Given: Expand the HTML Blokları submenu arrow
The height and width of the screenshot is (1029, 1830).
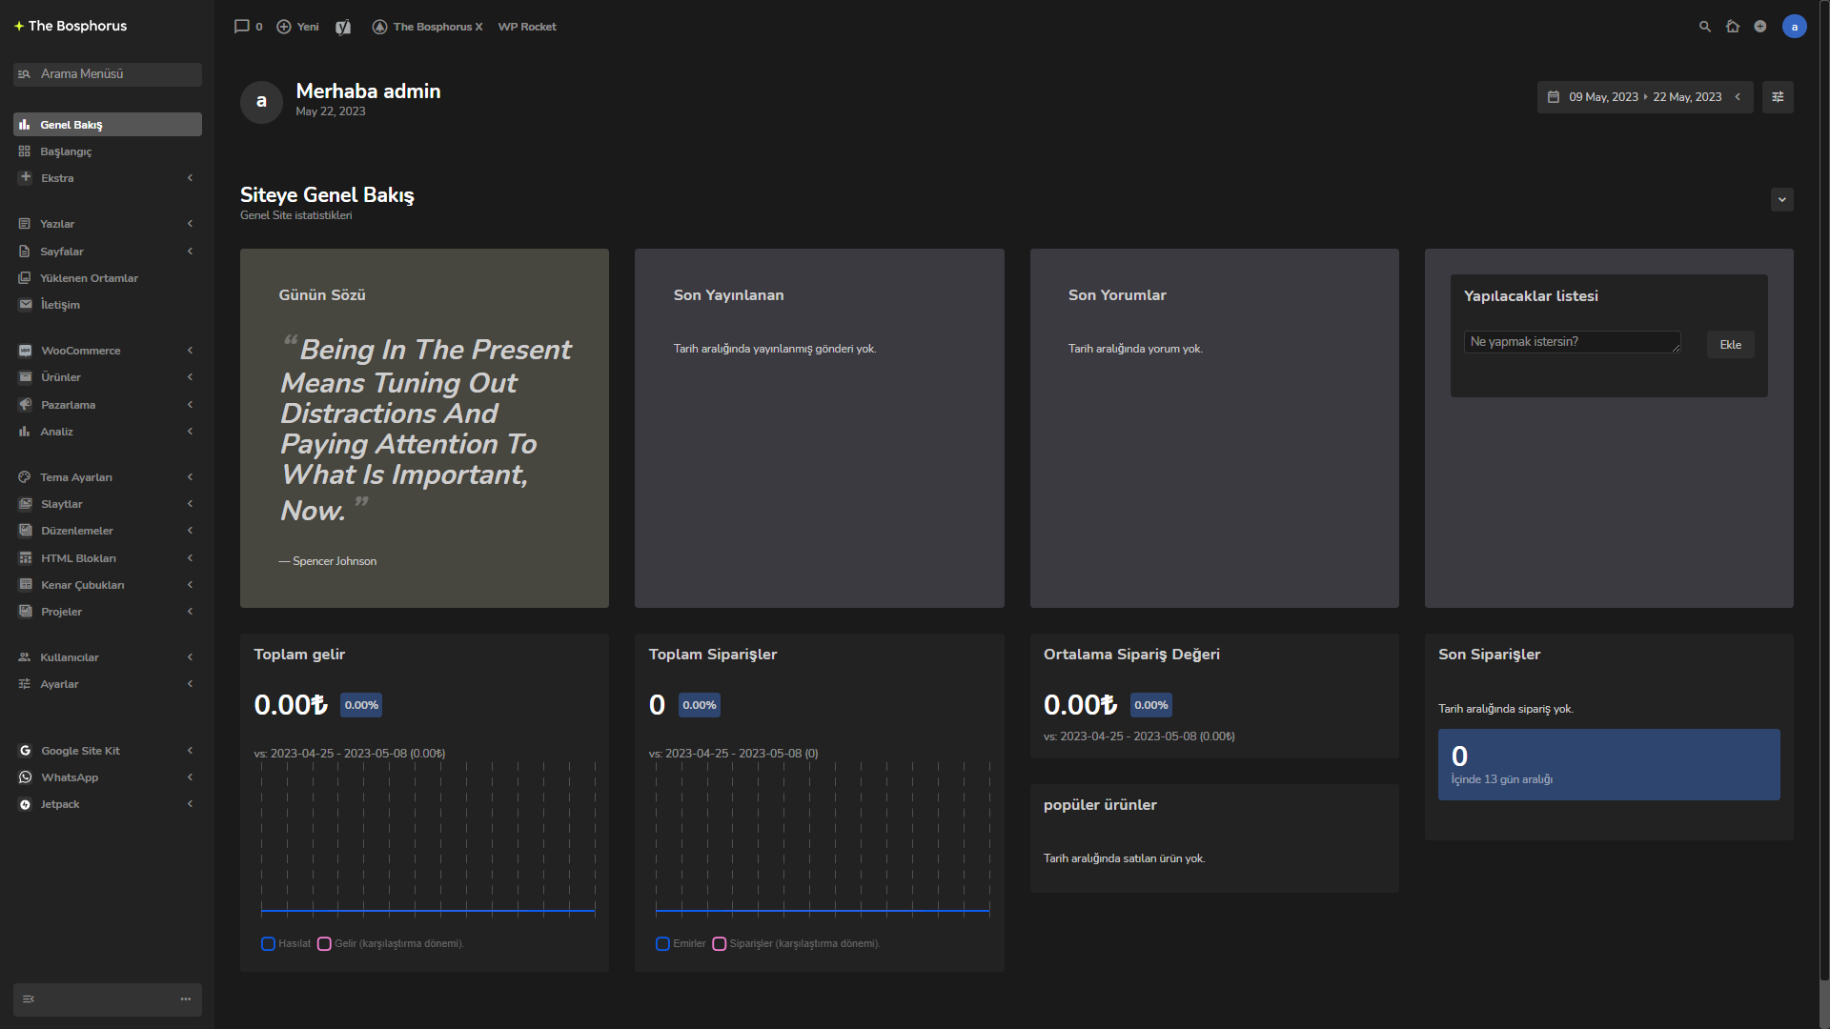Looking at the screenshot, I should click(x=190, y=558).
